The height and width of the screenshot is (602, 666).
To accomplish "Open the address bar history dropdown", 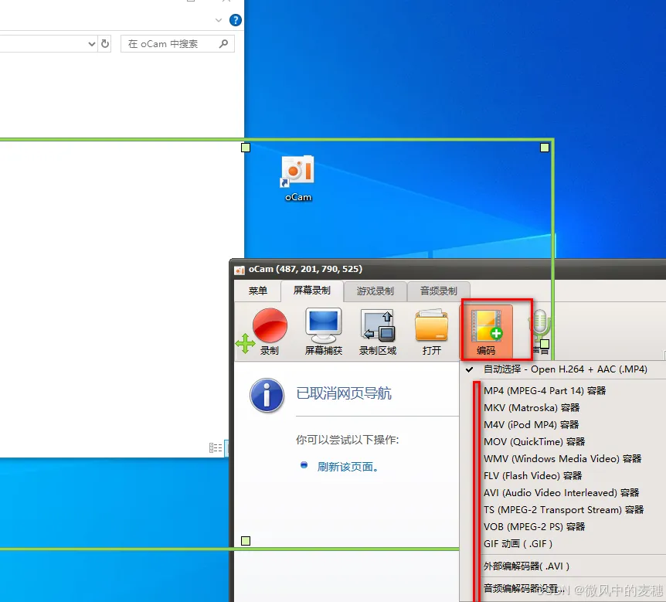I will 91,43.
